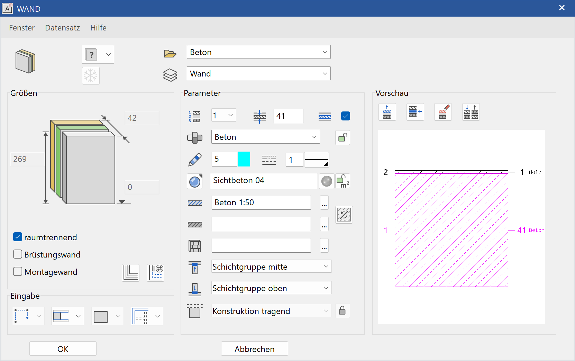575x361 pixels.
Task: Click the blue hatching pattern icon
Action: click(195, 203)
